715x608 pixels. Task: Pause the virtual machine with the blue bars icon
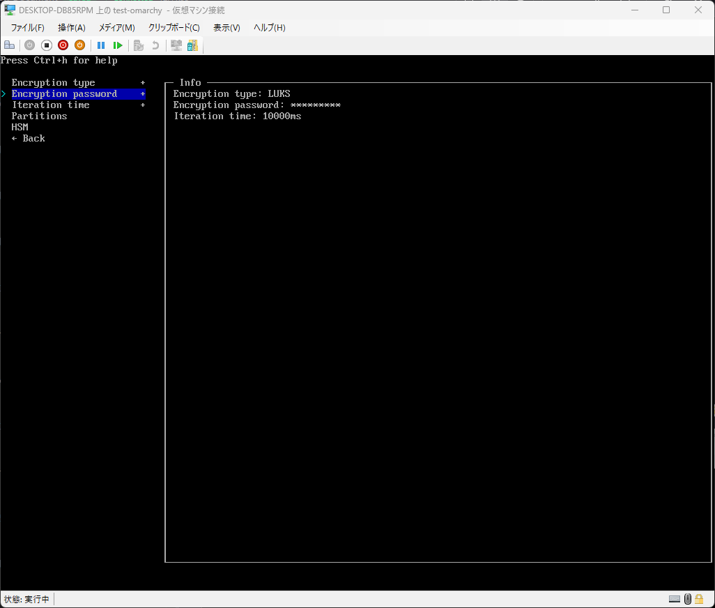101,45
